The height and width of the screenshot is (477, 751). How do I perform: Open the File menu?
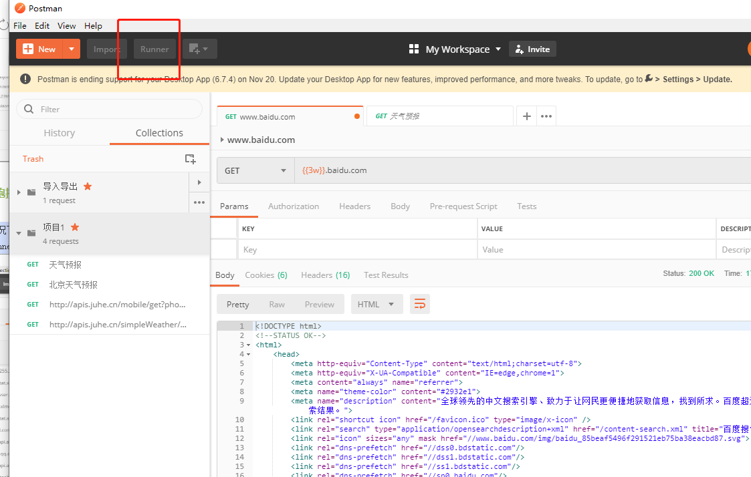point(19,26)
